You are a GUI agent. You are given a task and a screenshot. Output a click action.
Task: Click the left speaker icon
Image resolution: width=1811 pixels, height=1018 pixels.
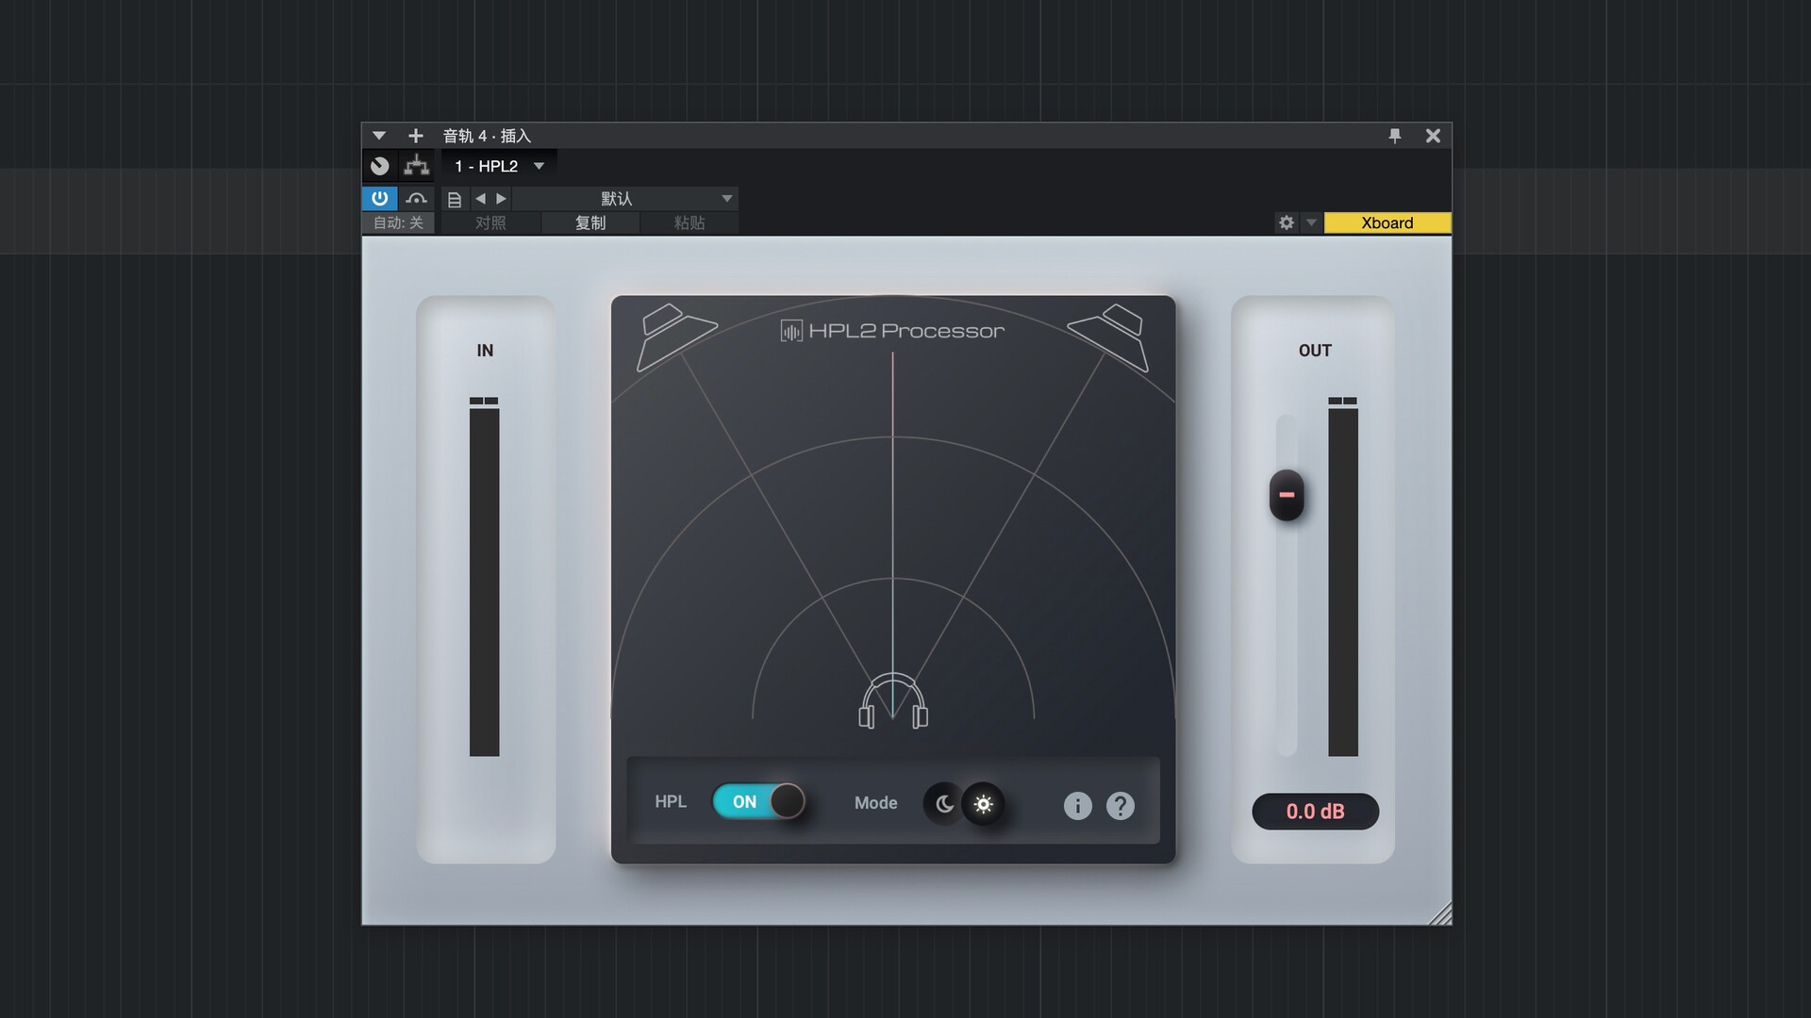[x=675, y=337]
